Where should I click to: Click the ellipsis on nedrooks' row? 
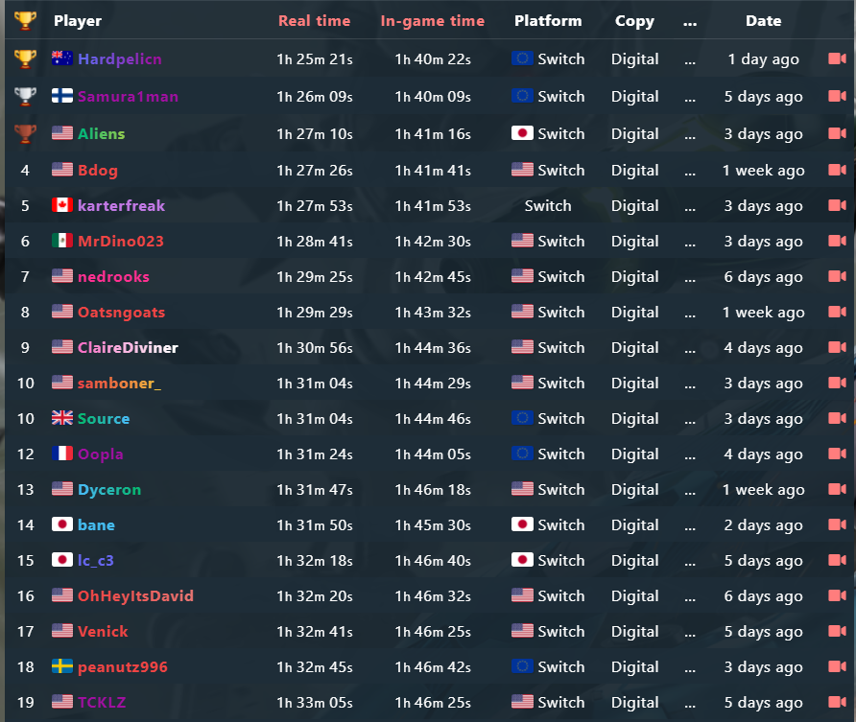(690, 277)
